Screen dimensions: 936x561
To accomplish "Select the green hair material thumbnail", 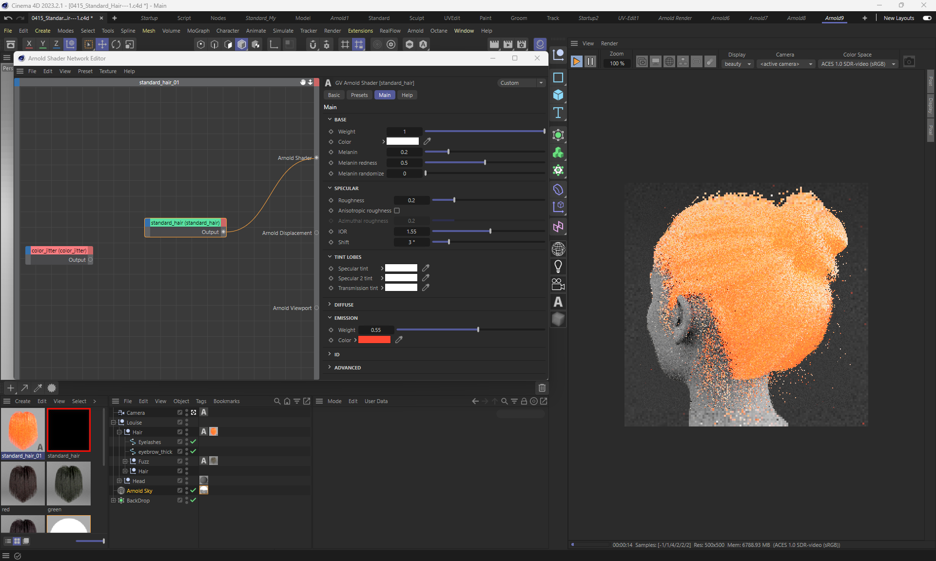I will [x=69, y=484].
